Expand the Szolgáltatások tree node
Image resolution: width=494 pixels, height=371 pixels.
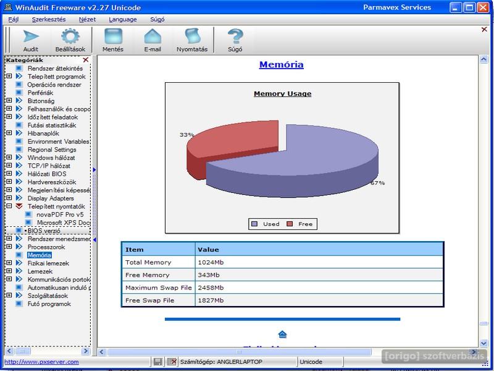click(9, 296)
